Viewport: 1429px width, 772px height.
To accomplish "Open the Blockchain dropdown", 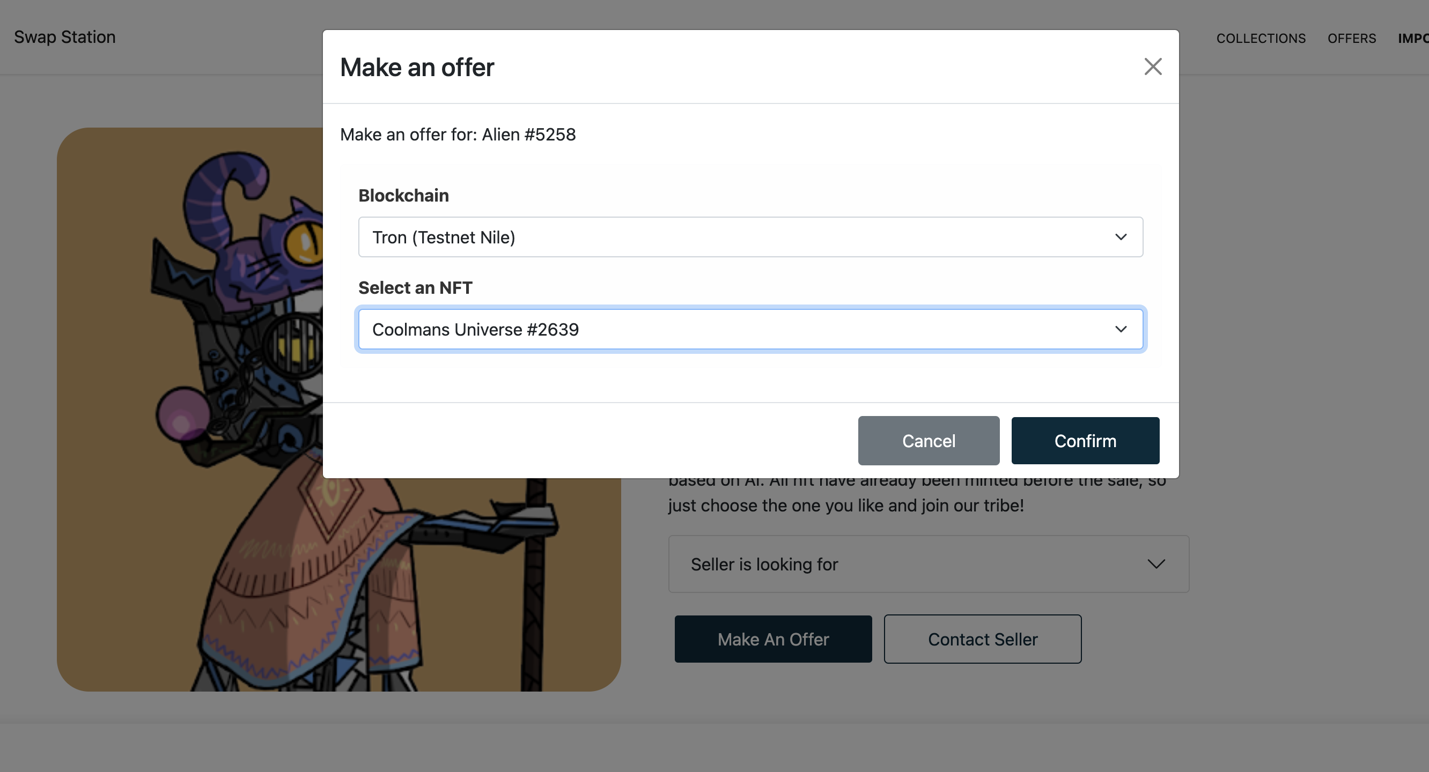I will click(750, 237).
